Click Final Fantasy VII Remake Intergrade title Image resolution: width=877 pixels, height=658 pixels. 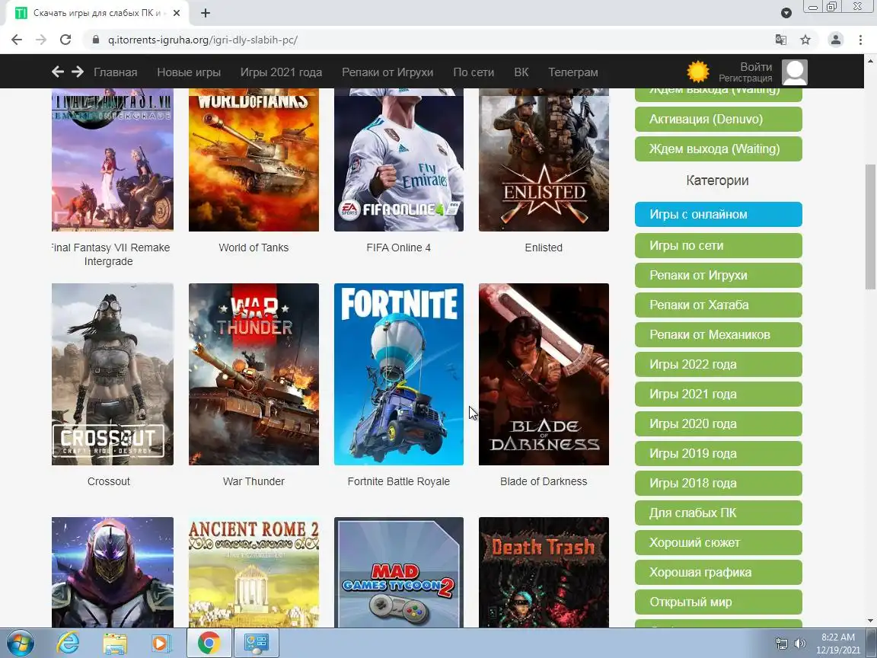tap(110, 254)
